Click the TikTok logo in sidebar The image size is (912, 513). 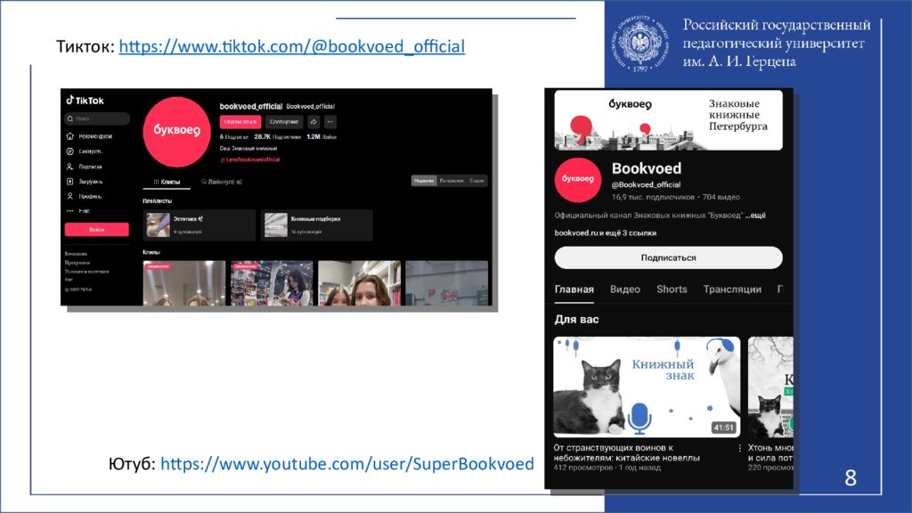pyautogui.click(x=85, y=101)
